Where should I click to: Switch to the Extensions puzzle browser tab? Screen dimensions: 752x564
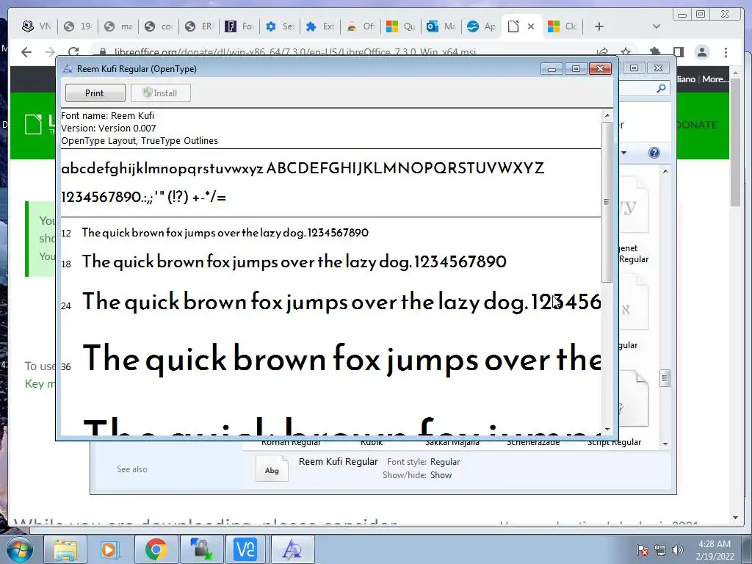tap(319, 26)
